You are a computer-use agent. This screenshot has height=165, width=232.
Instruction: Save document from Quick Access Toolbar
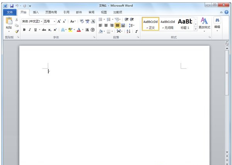(x=12, y=6)
